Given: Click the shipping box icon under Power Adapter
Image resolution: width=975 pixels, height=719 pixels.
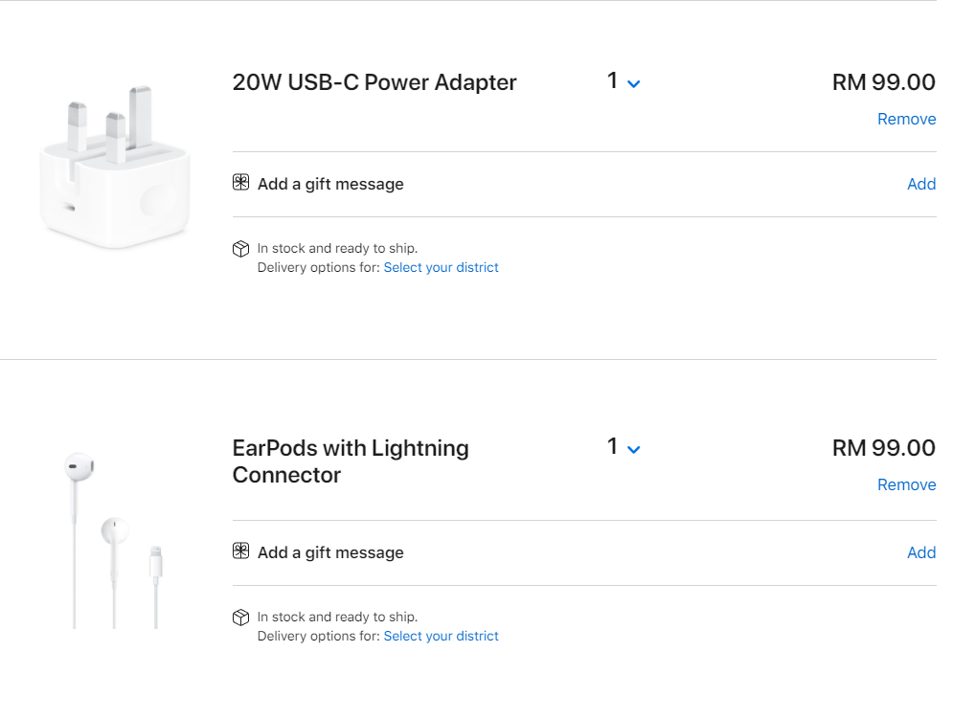Looking at the screenshot, I should click(240, 249).
